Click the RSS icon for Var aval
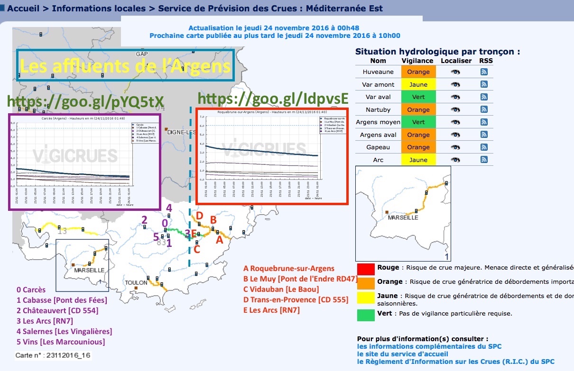574x371 pixels. [484, 97]
